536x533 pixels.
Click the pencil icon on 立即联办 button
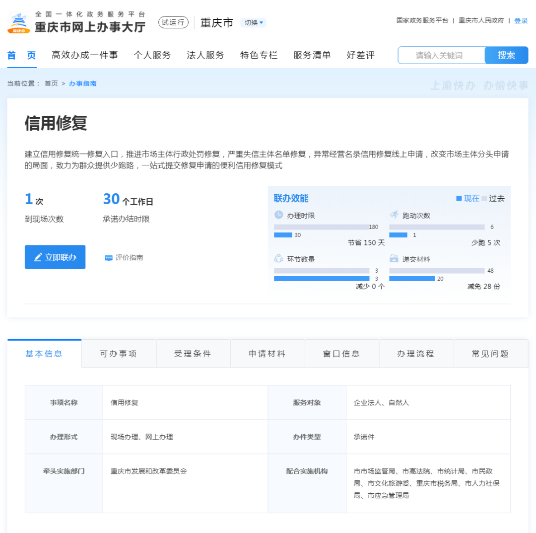click(38, 257)
